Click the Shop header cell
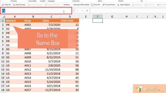Viewport: 166px width, 93px height. 33,21
